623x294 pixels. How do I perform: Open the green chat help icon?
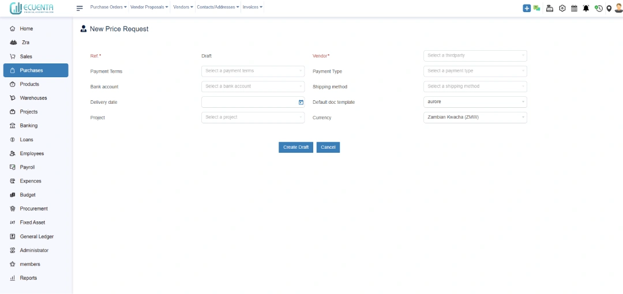(x=537, y=8)
